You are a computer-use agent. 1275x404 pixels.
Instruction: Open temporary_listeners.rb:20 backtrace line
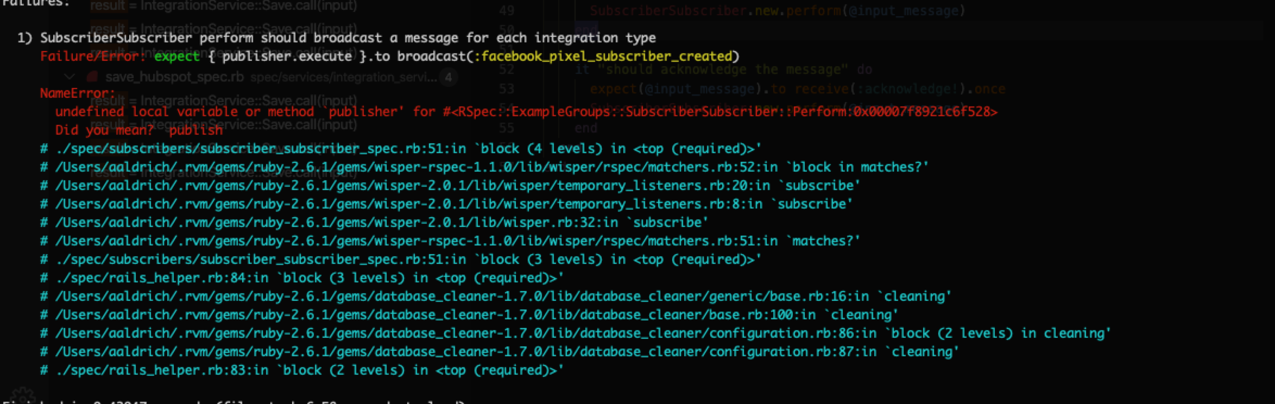point(450,186)
